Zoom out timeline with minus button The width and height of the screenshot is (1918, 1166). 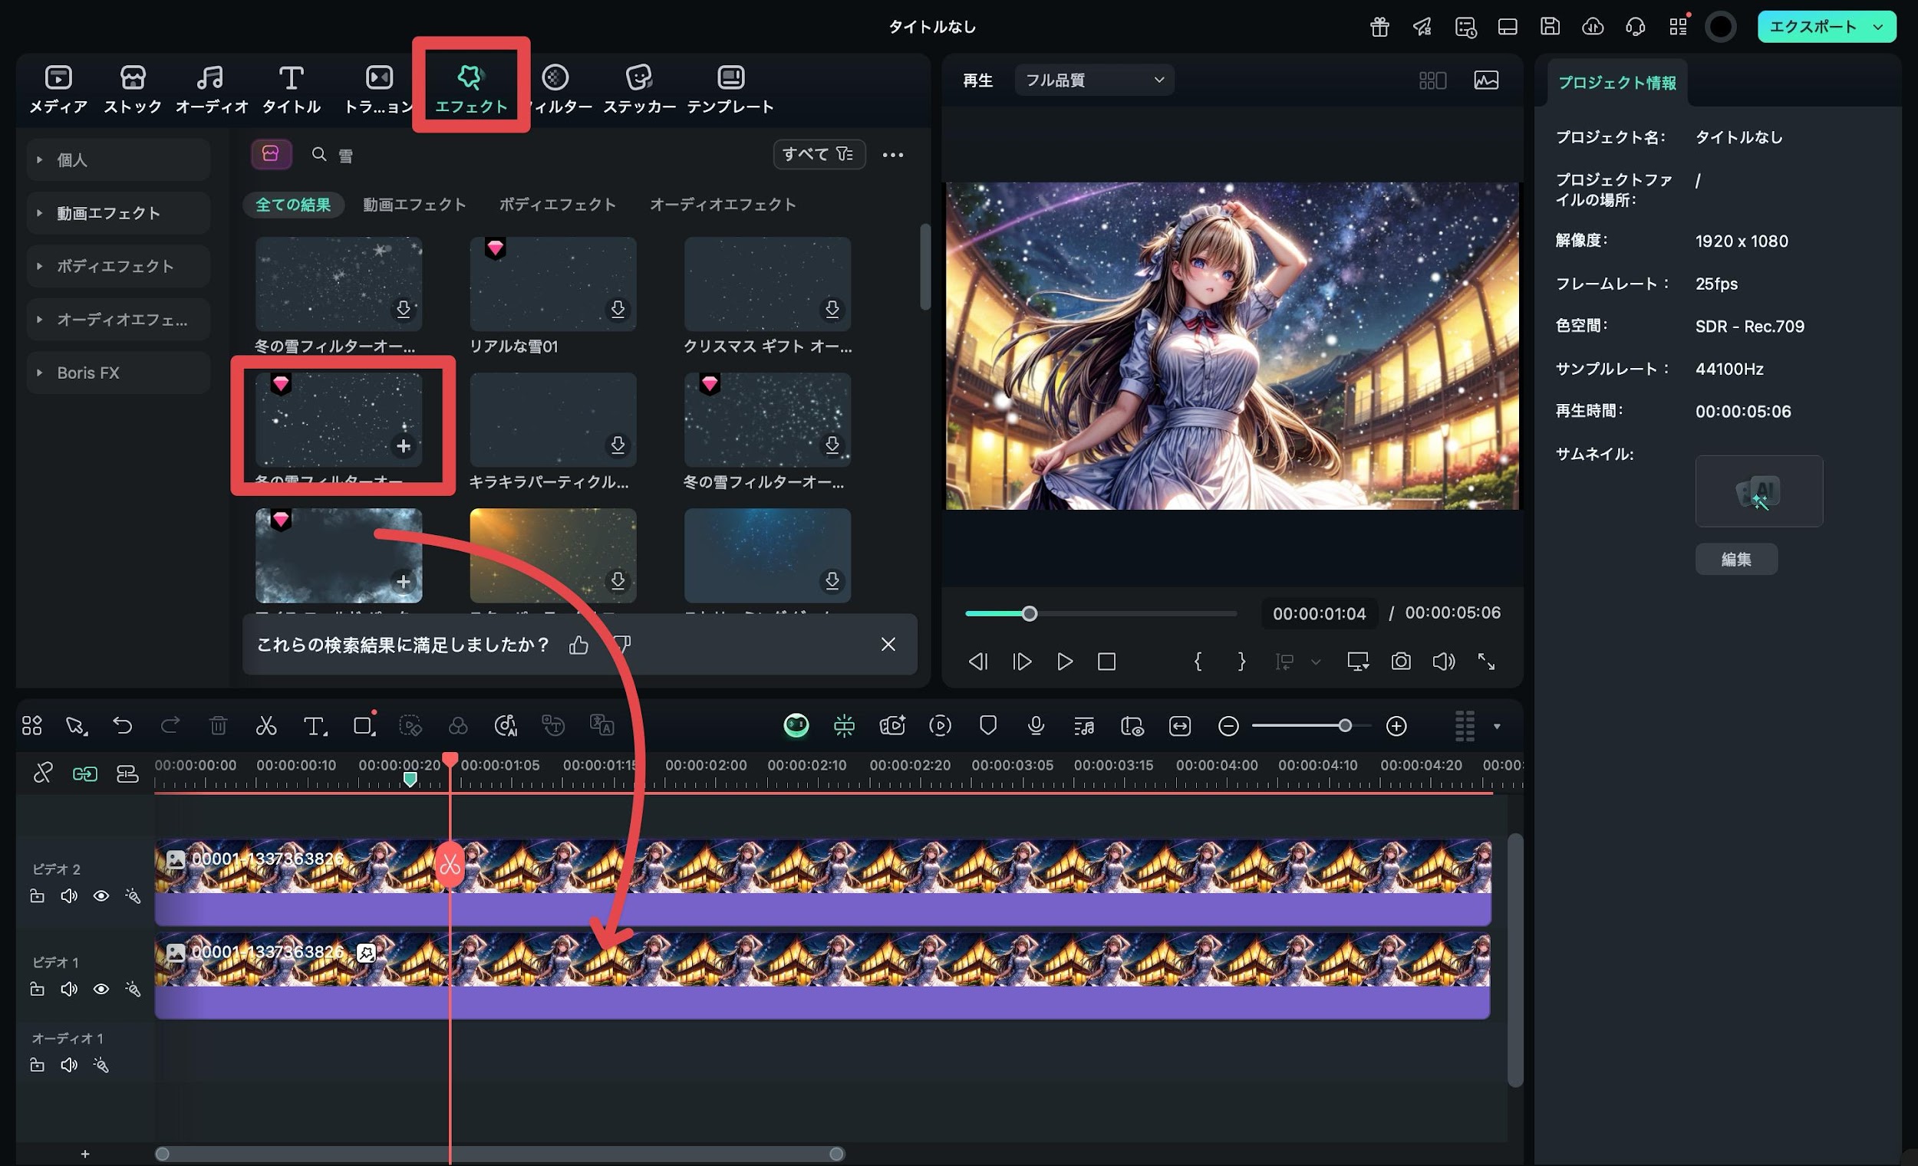(1228, 727)
